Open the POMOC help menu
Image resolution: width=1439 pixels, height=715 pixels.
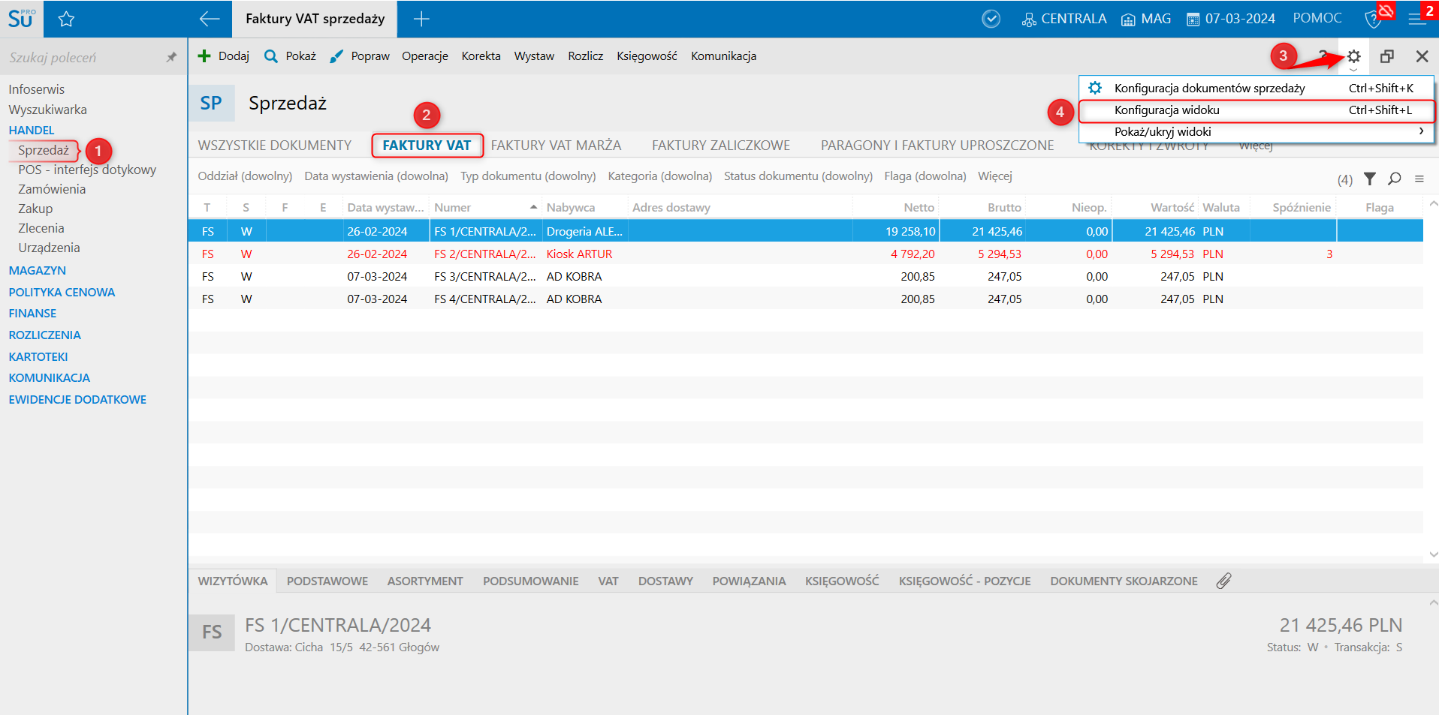tap(1317, 18)
